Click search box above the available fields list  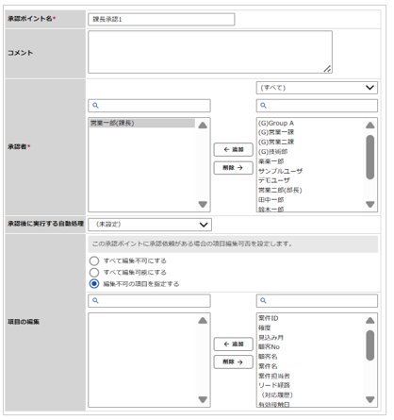pyautogui.click(x=317, y=301)
